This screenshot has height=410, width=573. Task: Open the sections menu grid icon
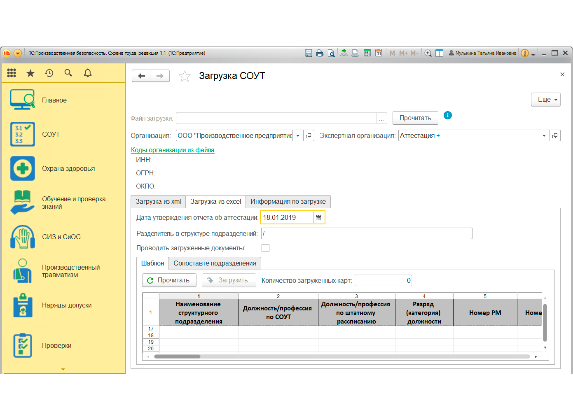coord(12,73)
